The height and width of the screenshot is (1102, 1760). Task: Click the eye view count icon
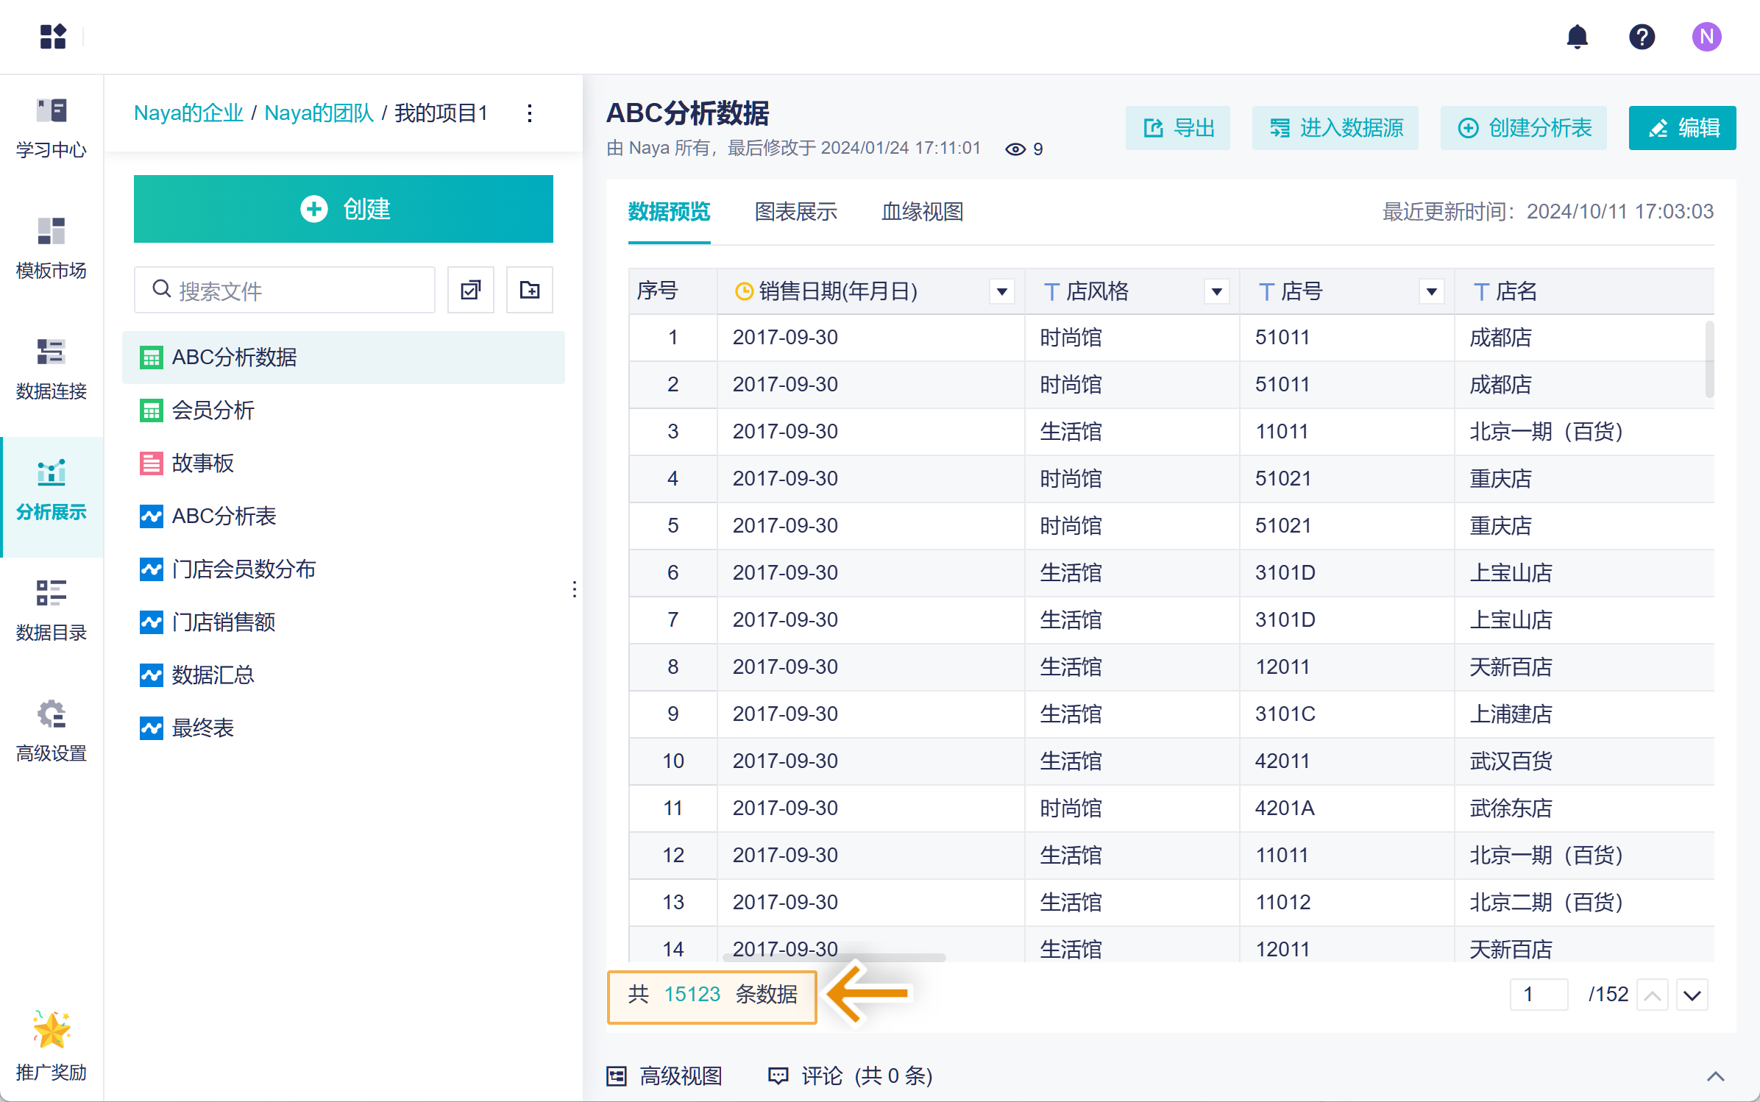tap(1015, 149)
